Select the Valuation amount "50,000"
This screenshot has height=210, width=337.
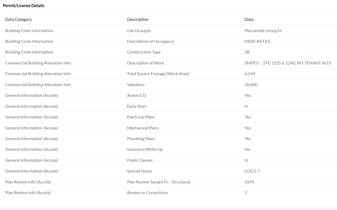pyautogui.click(x=251, y=85)
